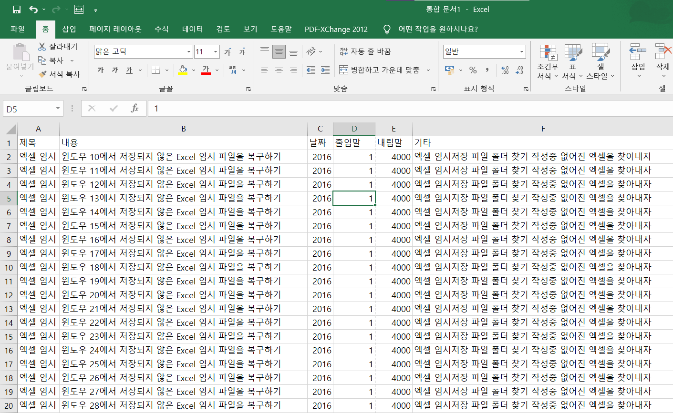This screenshot has width=673, height=413.
Task: Click the Name Box showing D5
Action: [29, 108]
